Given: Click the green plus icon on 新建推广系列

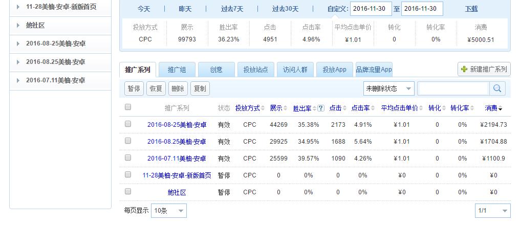Looking at the screenshot, I should (464, 69).
